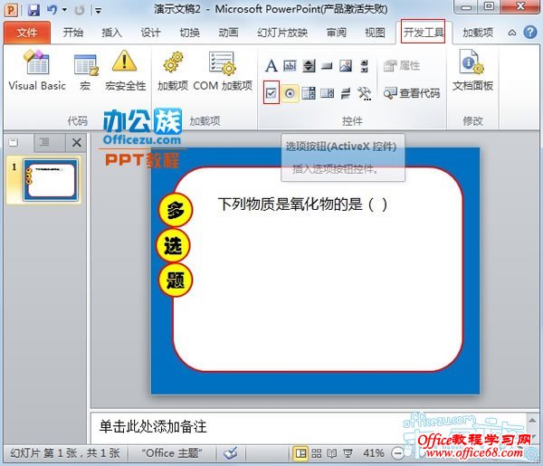
Task: Click the 文档面板 document panel icon
Action: pyautogui.click(x=472, y=71)
